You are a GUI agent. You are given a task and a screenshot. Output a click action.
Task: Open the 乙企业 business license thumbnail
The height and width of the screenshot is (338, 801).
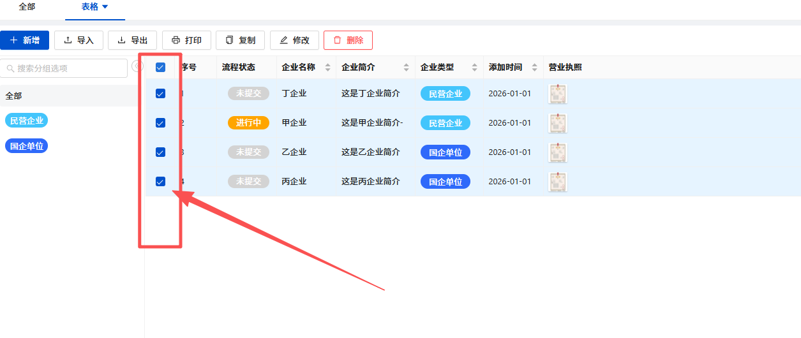pyautogui.click(x=558, y=152)
